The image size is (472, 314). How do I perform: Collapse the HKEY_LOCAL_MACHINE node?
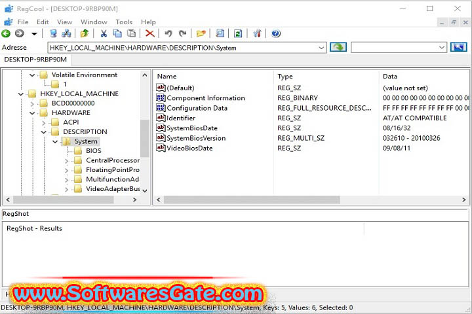click(21, 94)
